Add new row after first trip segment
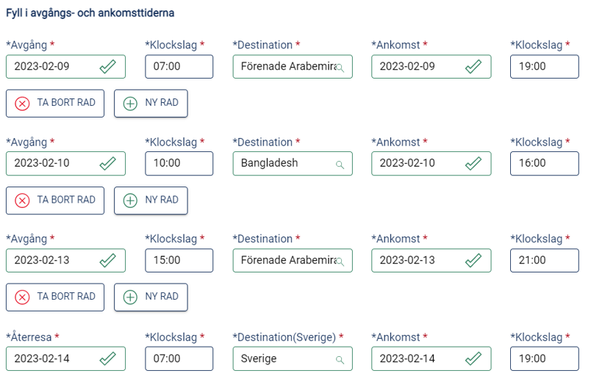The image size is (591, 379). (x=151, y=104)
